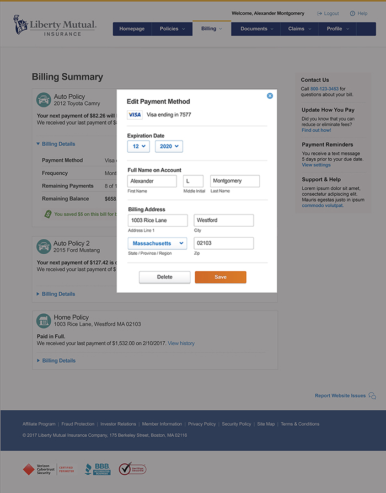The width and height of the screenshot is (386, 493).
Task: Click the Find out how! link
Action: click(x=316, y=130)
